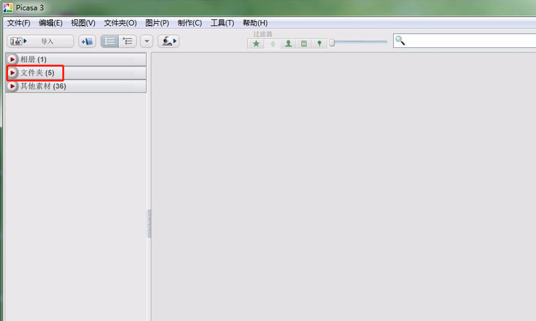
Task: Switch to flat folder list view
Action: (x=110, y=42)
